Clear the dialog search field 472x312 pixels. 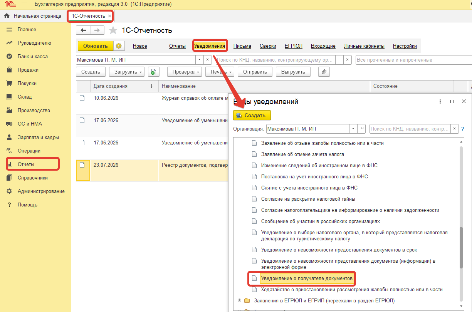455,129
